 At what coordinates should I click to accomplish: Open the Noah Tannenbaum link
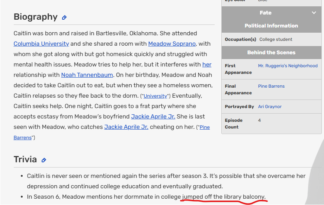(87, 75)
